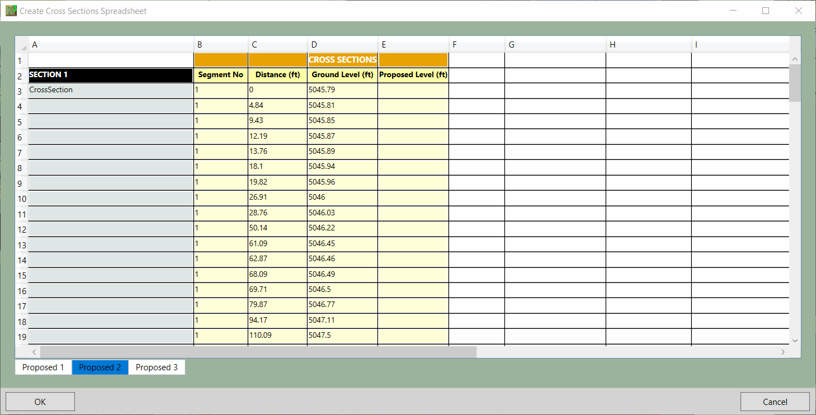
Task: Close the Create Cross Sections Spreadsheet dialog
Action: [799, 11]
